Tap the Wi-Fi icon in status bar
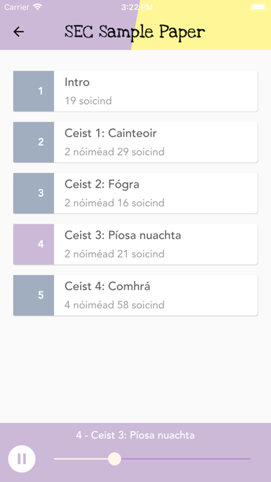 pyautogui.click(x=38, y=7)
